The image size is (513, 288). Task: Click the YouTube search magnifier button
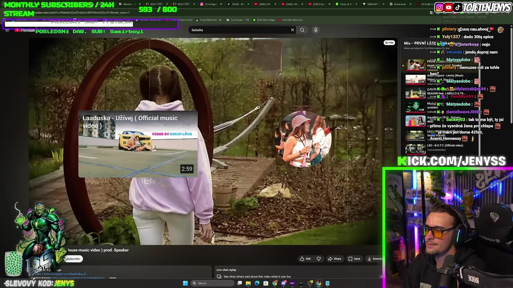302,30
